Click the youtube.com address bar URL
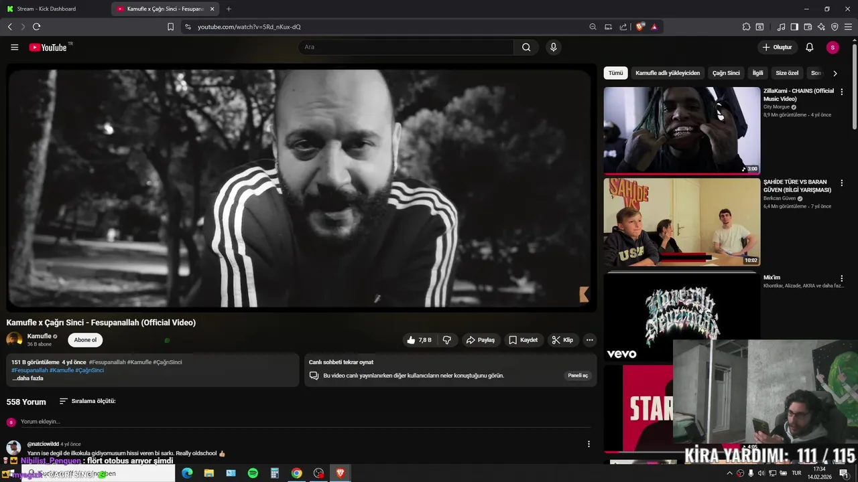 (x=249, y=27)
